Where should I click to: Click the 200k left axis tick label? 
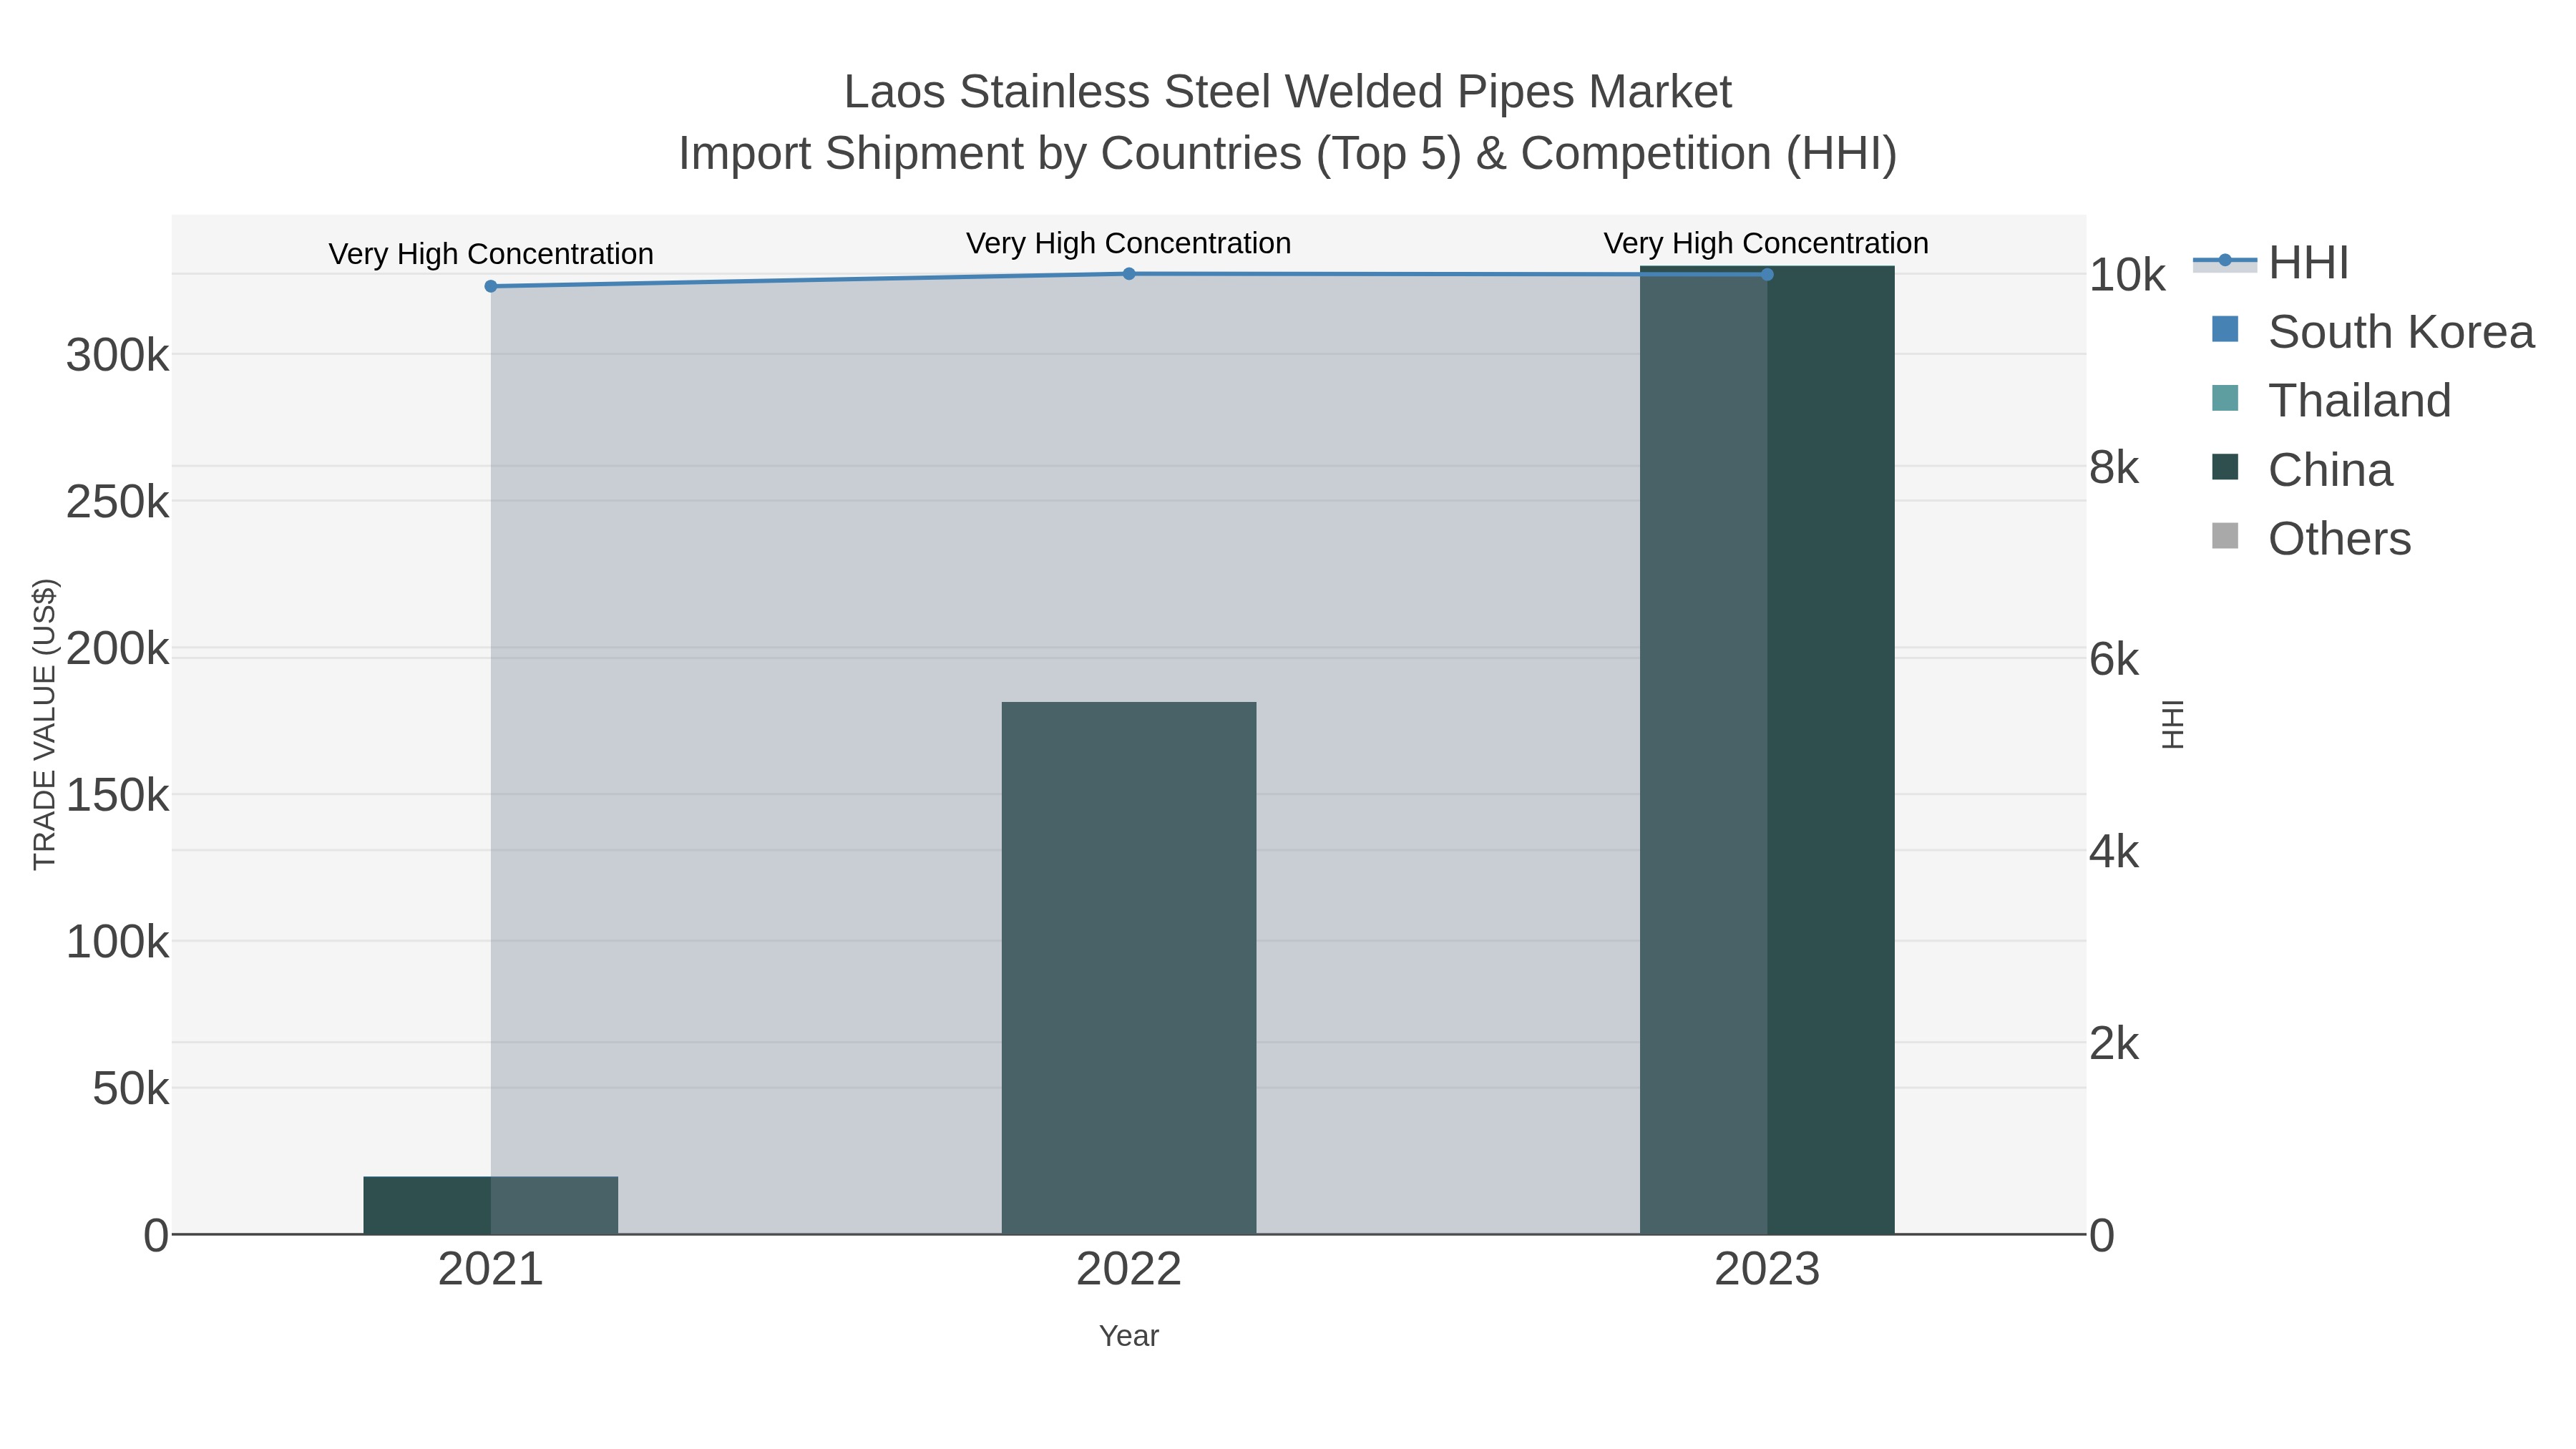click(117, 649)
